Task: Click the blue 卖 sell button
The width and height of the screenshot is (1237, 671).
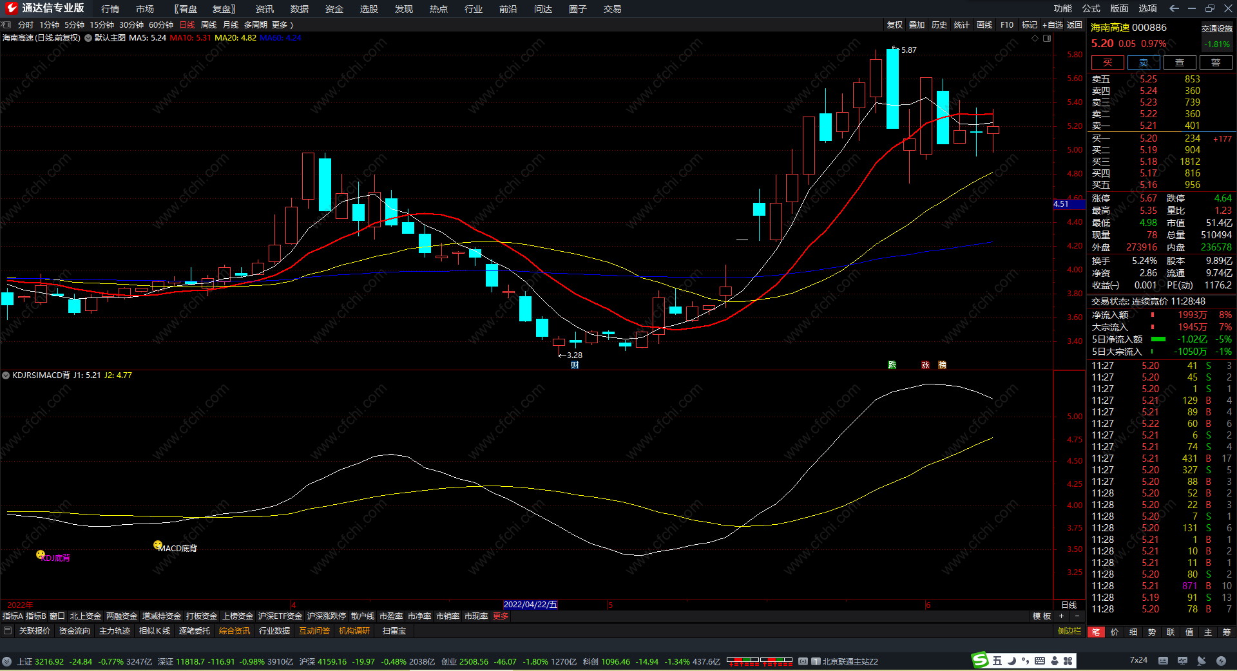Action: click(x=1144, y=62)
